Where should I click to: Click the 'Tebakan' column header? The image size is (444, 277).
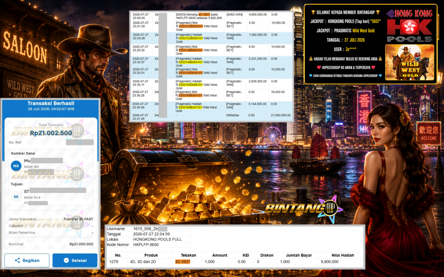coord(188,255)
